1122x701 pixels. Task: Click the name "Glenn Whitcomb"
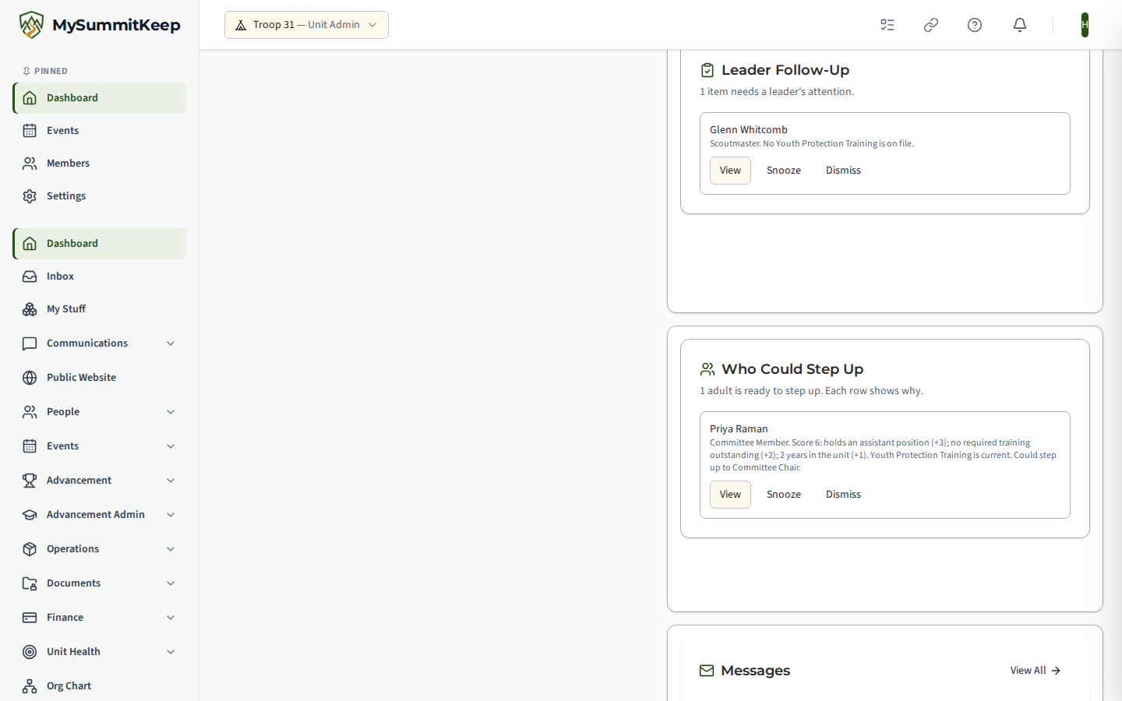(x=749, y=130)
